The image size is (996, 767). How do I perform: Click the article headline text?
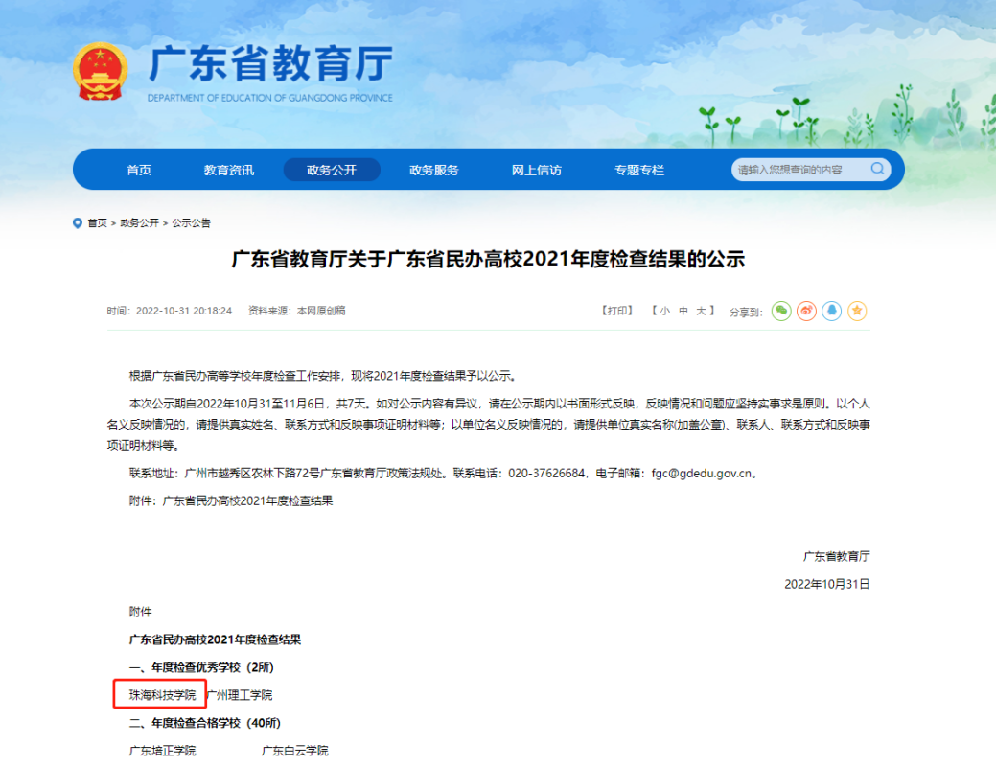pos(488,259)
